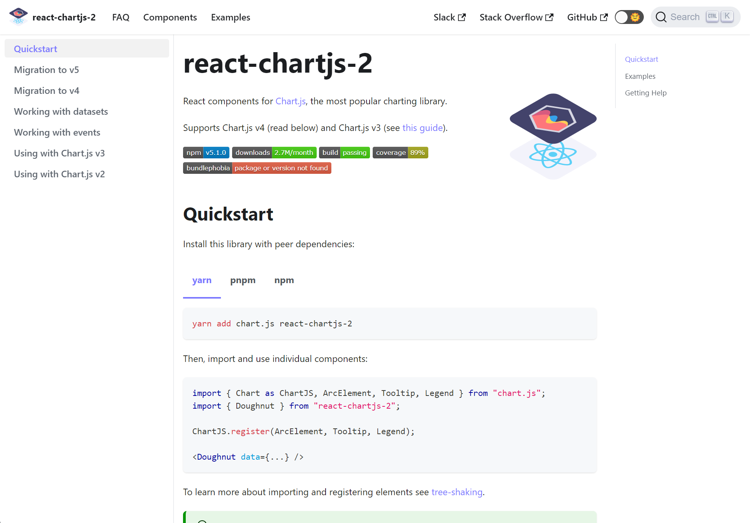
Task: Click the build passing badge icon
Action: 344,153
